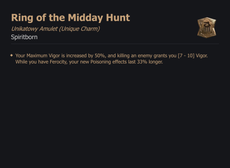
Task: Click the word "Ring" starting the title
Action: pyautogui.click(x=22, y=18)
